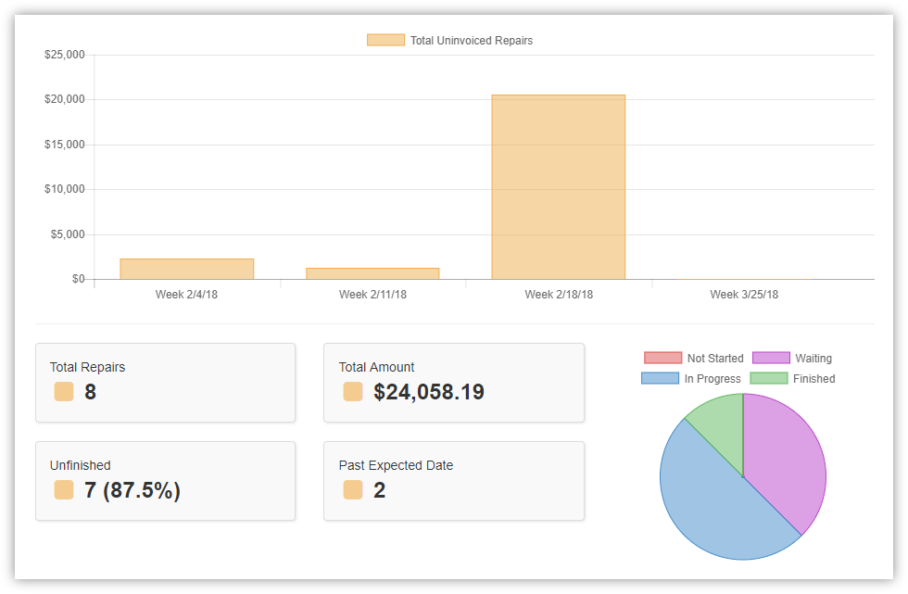The width and height of the screenshot is (908, 594).
Task: Click the $24,058.19 amount value
Action: 428,392
